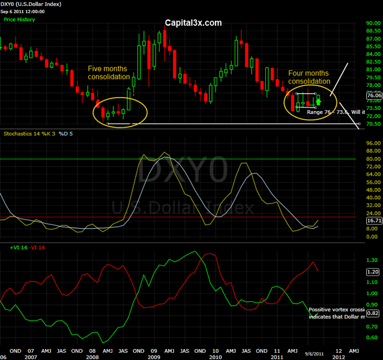The height and width of the screenshot is (360, 383).
Task: Click the 79.50 price axis label
Action: click(x=373, y=77)
